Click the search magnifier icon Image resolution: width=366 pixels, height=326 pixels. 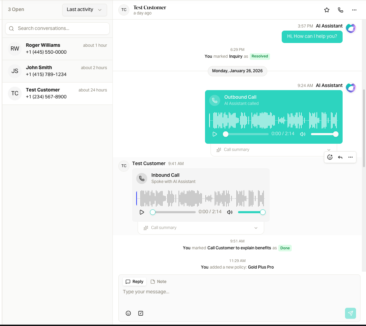pyautogui.click(x=11, y=29)
